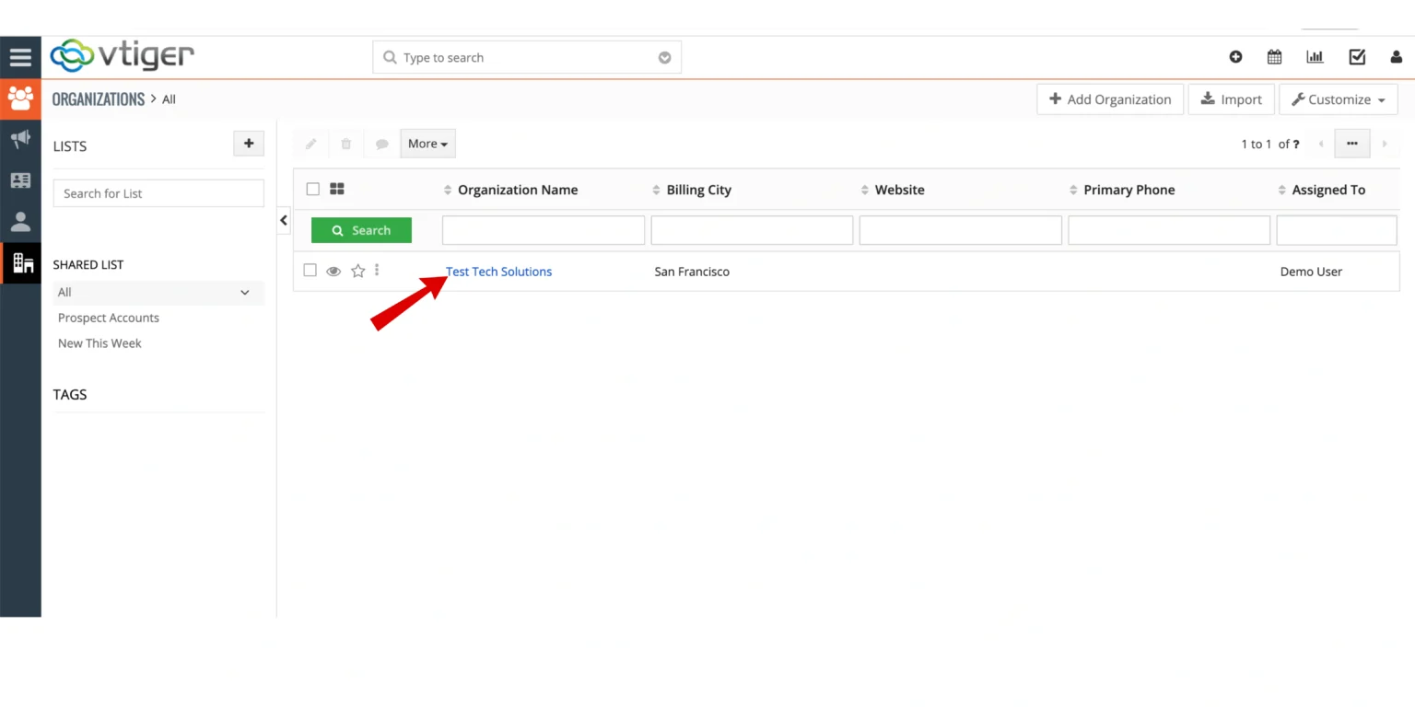
Task: Select the Prospect Accounts list
Action: tap(108, 318)
